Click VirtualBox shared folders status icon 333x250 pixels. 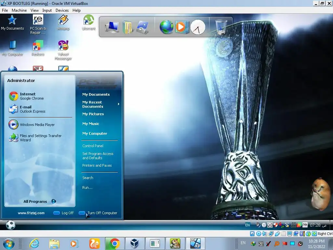click(283, 234)
